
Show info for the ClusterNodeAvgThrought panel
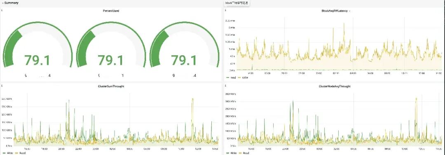(225, 85)
